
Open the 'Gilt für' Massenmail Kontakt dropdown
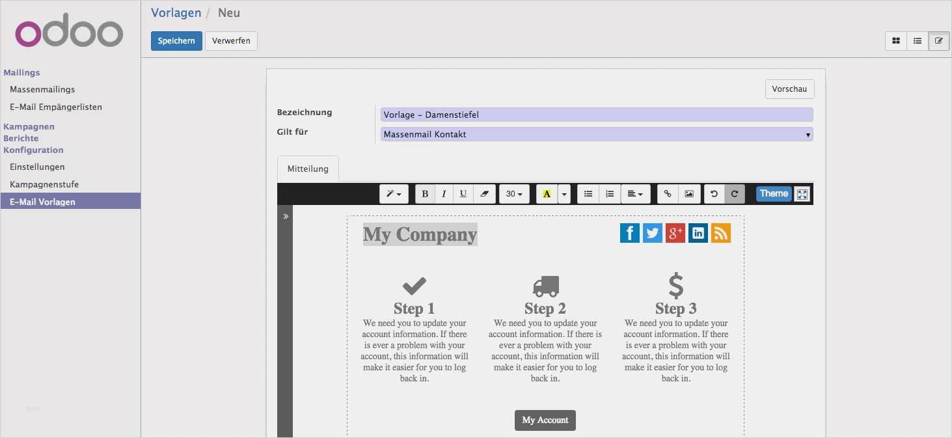pos(596,135)
